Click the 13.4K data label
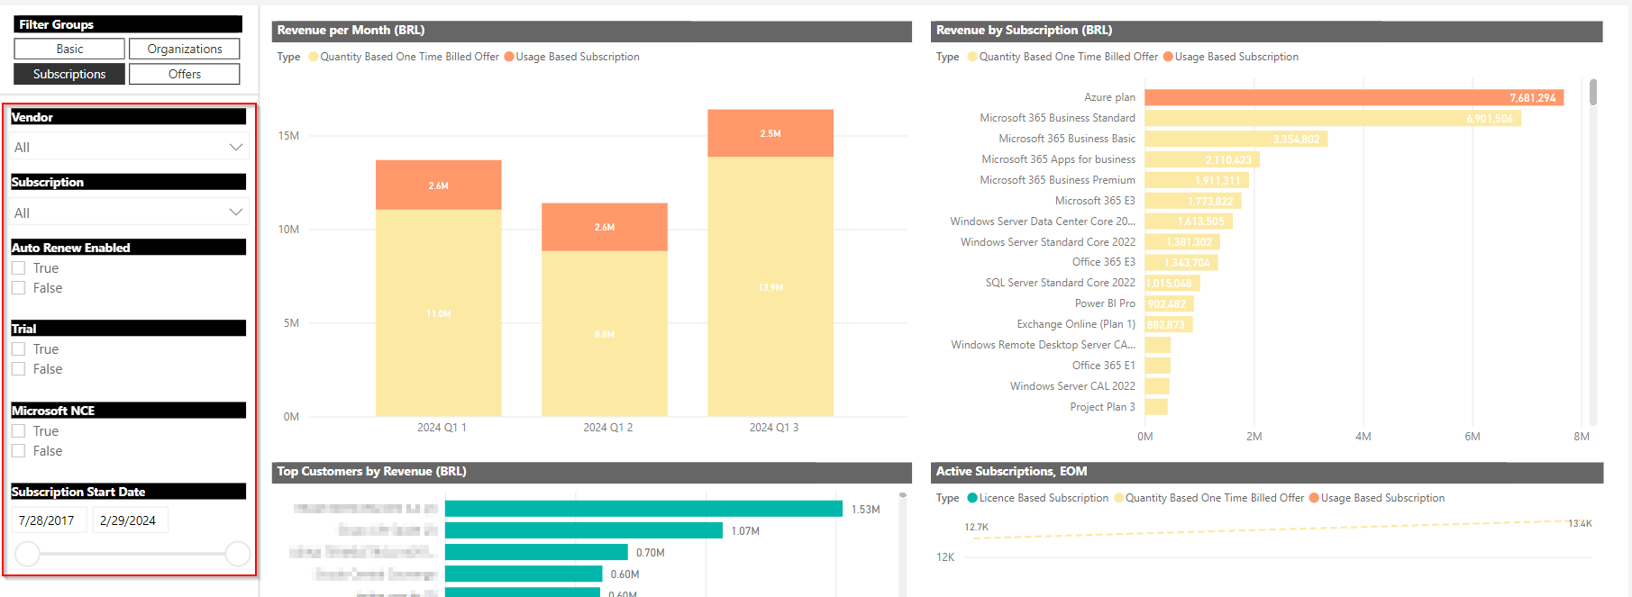Viewport: 1632px width, 597px height. [1580, 523]
